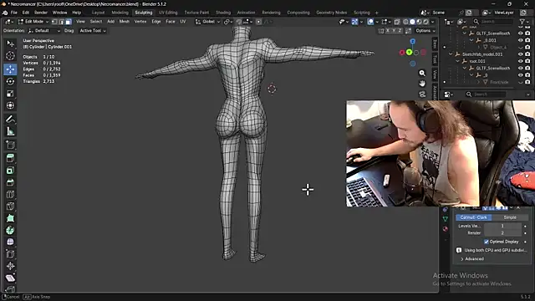Image resolution: width=535 pixels, height=301 pixels.
Task: Open the Vertex menu
Action: click(140, 22)
